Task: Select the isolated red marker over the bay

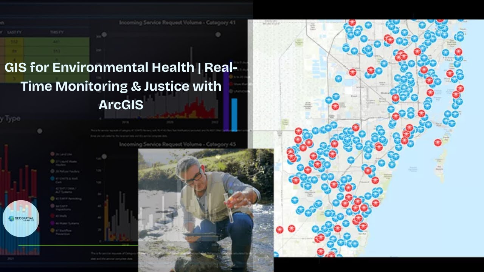Action: coord(437,142)
